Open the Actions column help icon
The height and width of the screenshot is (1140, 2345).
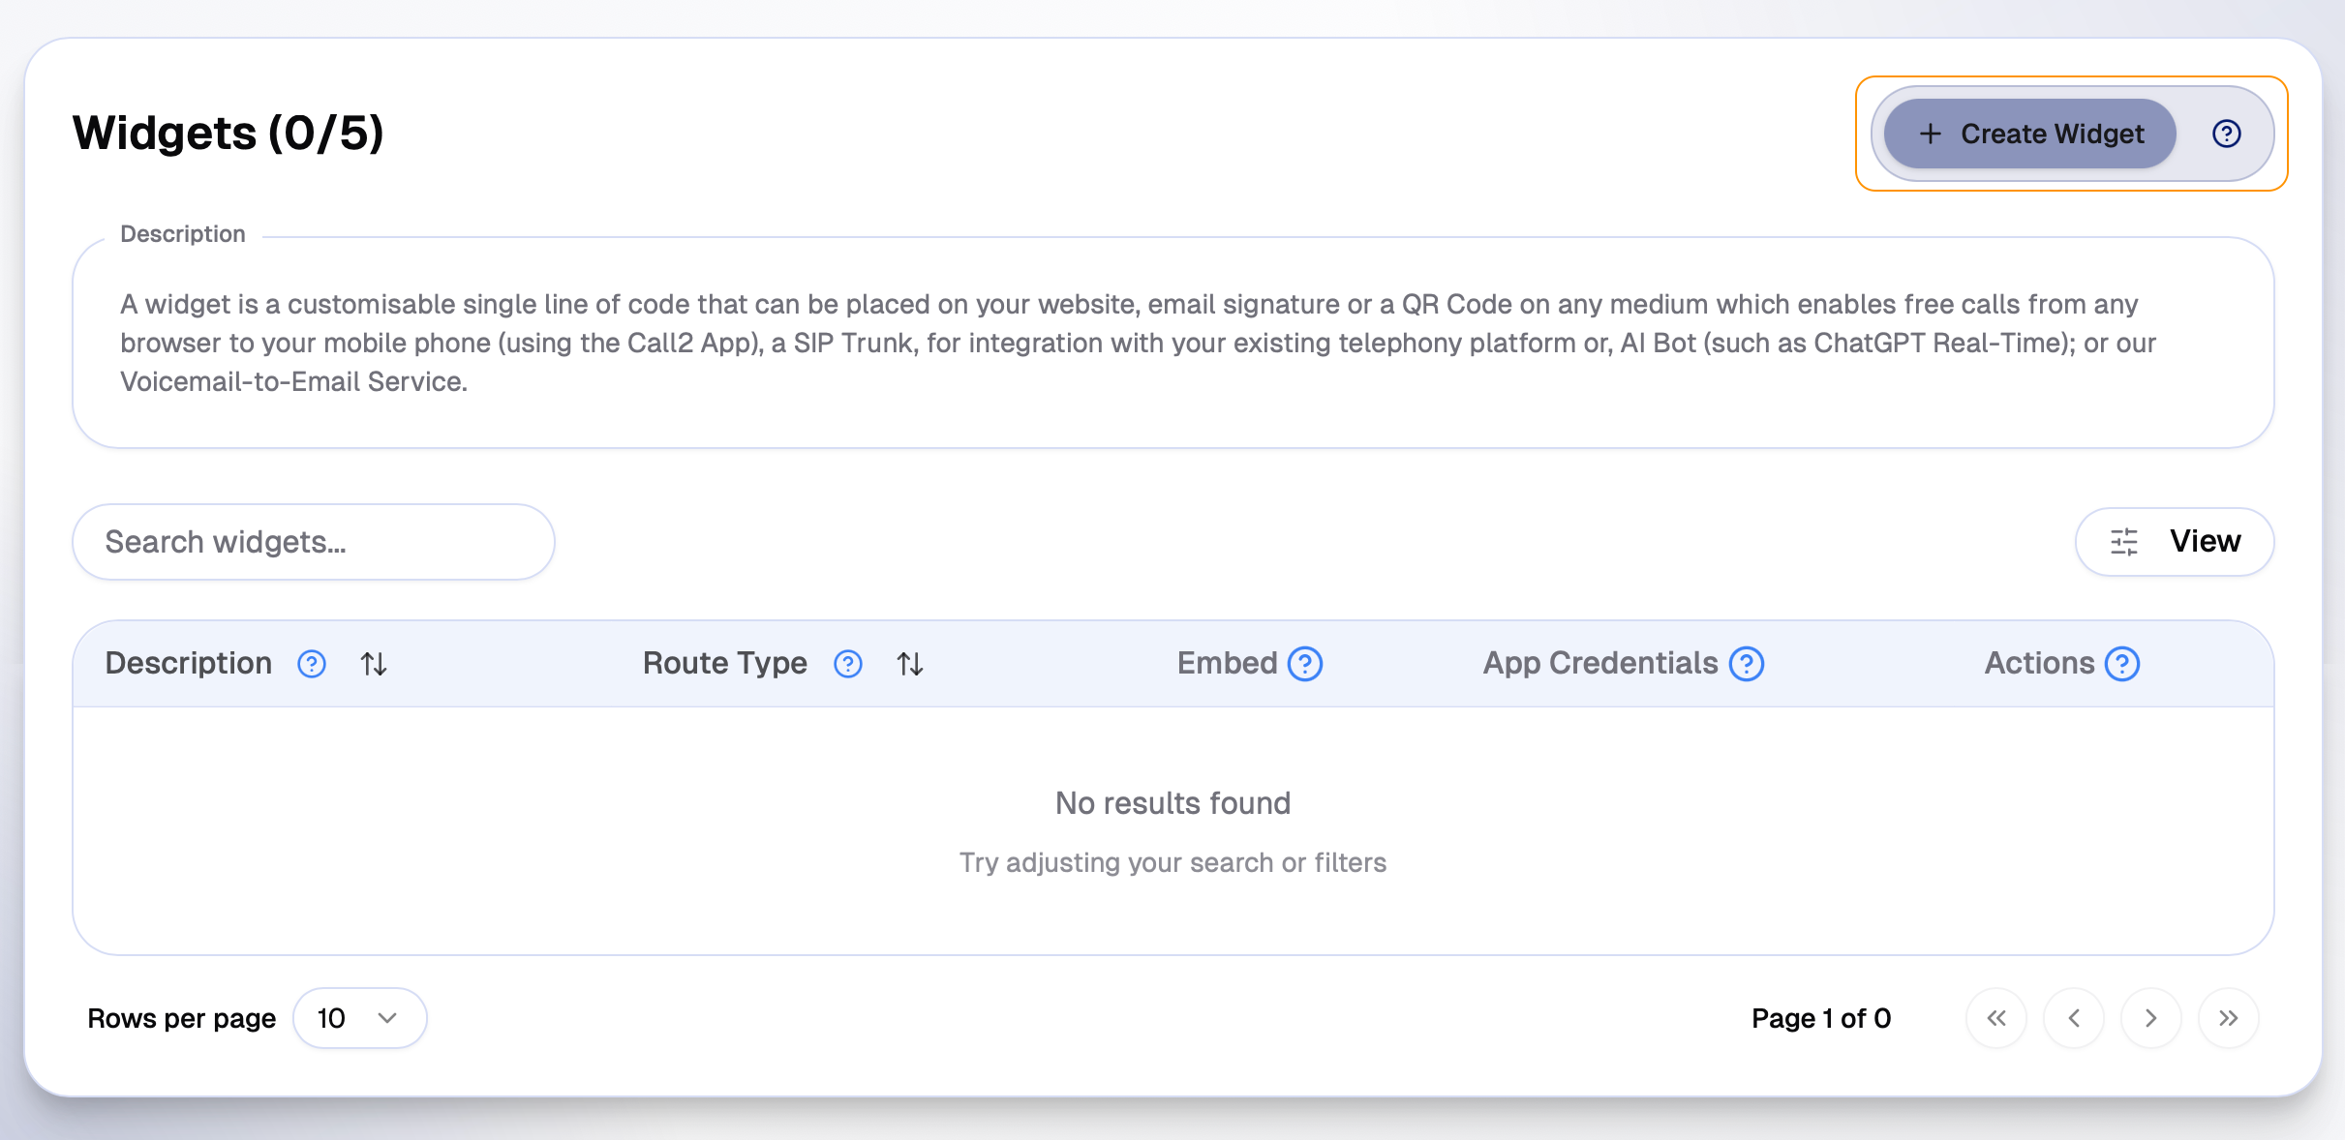(2122, 664)
